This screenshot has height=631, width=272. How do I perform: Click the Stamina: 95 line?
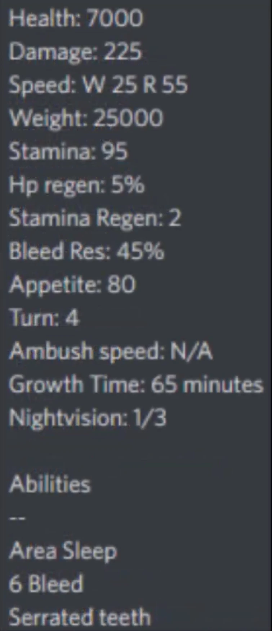coord(68,151)
